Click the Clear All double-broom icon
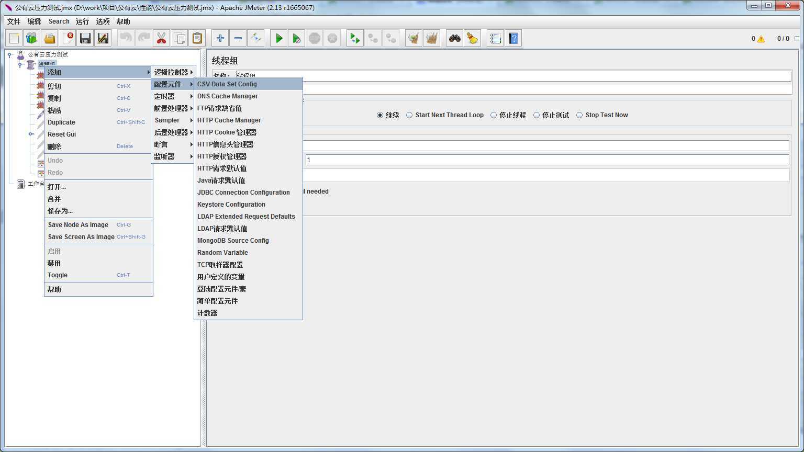The height and width of the screenshot is (452, 804). click(x=432, y=38)
